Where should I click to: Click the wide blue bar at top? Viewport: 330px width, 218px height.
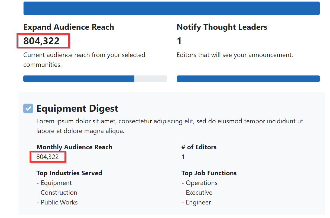coord(172,8)
